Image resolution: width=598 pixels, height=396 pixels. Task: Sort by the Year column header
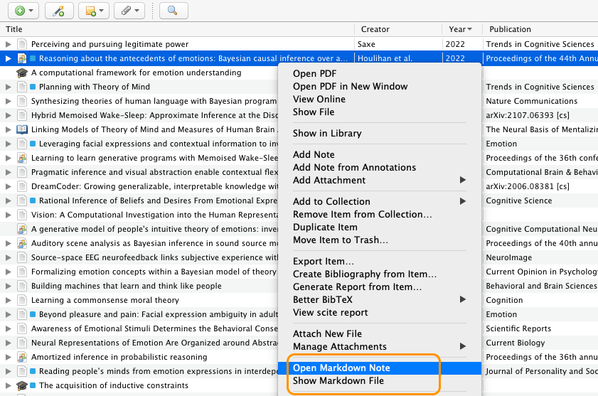pyautogui.click(x=462, y=29)
